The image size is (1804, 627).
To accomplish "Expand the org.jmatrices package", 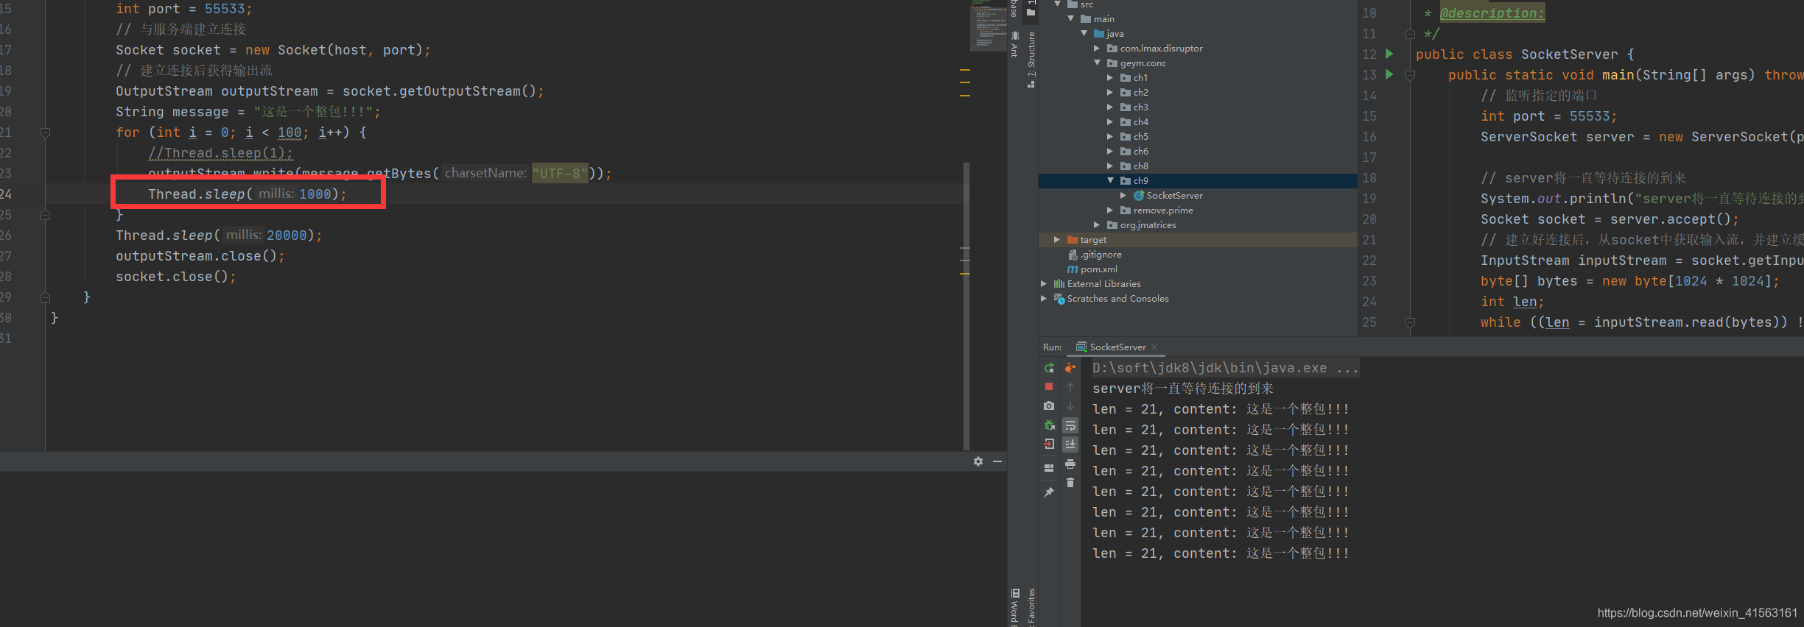I will [x=1097, y=224].
